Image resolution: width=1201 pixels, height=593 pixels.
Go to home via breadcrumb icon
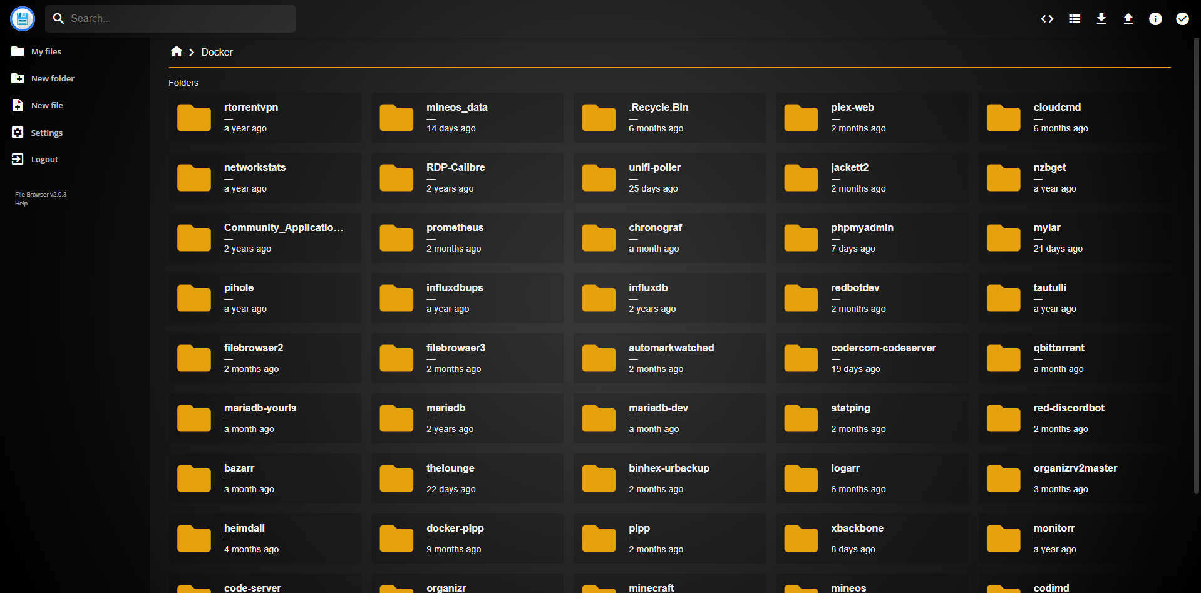point(177,52)
